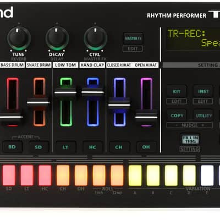Select the SD instrument button
220x220 pixels.
point(38,147)
